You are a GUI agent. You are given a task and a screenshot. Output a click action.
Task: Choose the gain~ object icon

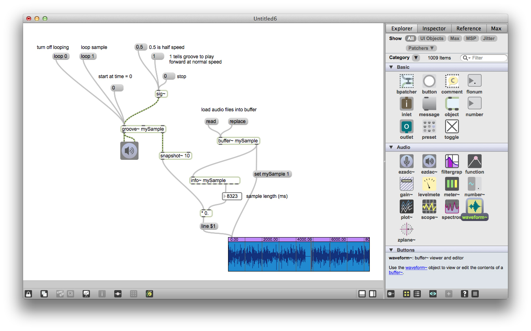pos(407,184)
